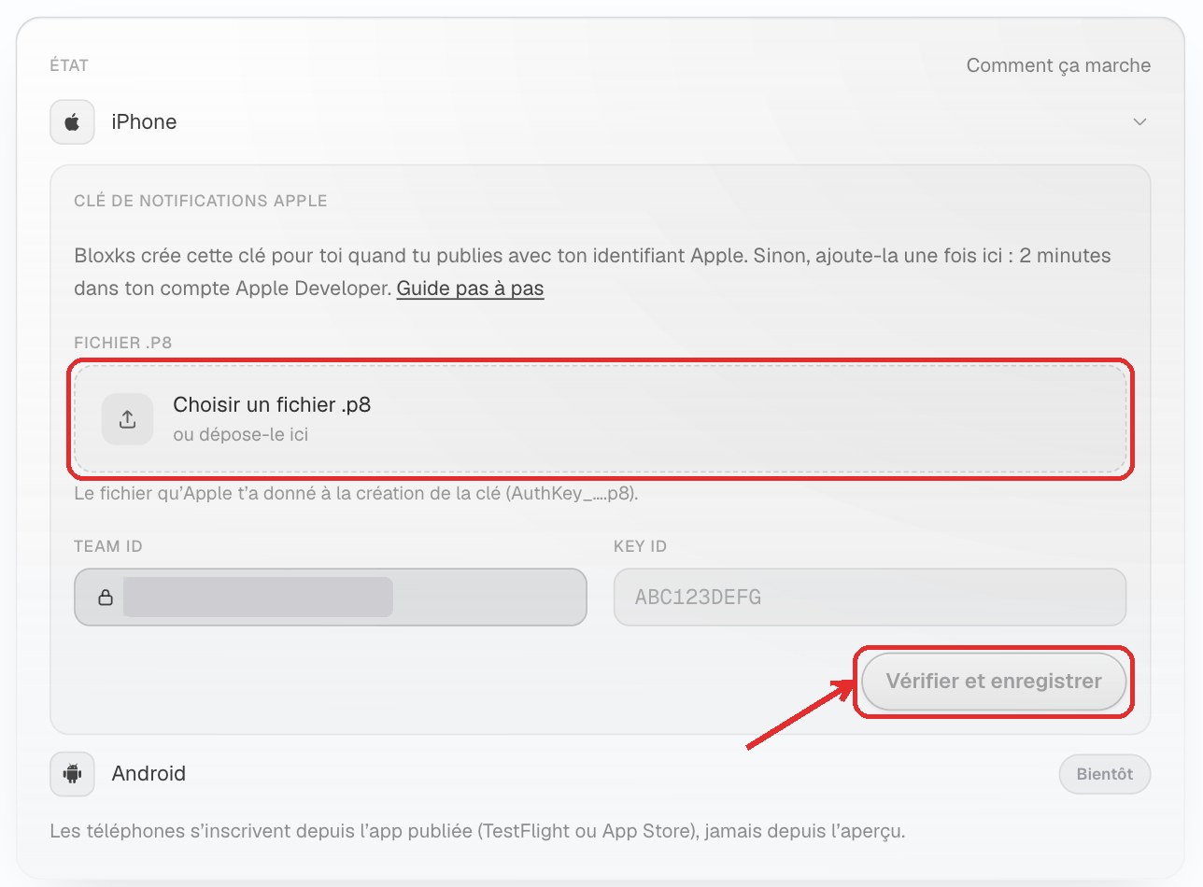Click the "CLÉ DE NOTIFICATIONS APPLE" heading
Viewport: 1203px width, 887px height.
click(201, 201)
